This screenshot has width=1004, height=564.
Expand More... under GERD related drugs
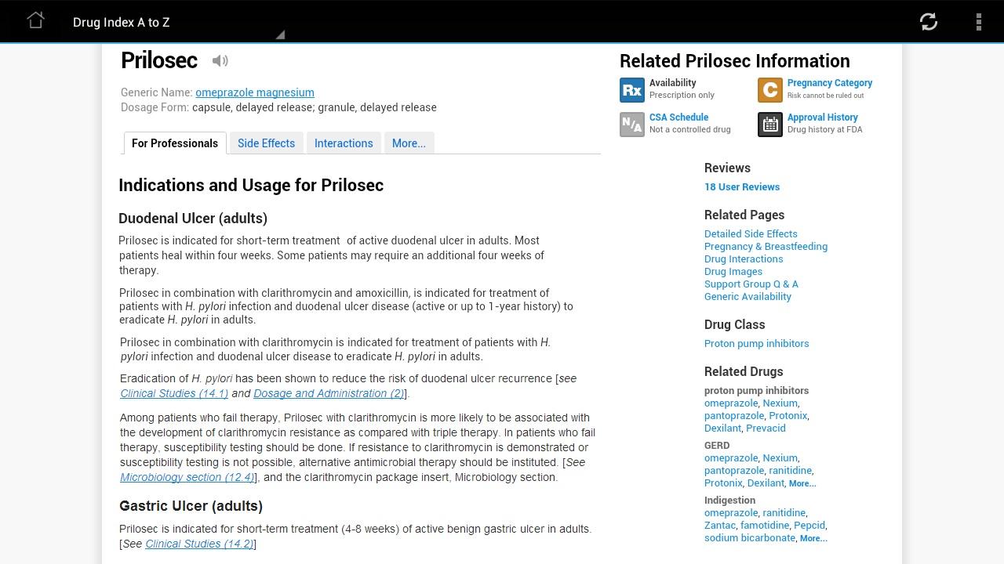802,483
